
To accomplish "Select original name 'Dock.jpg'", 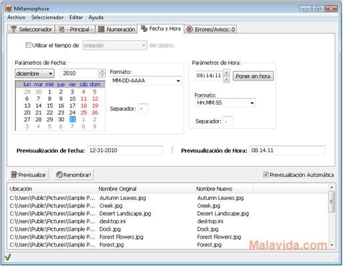I will [110, 229].
